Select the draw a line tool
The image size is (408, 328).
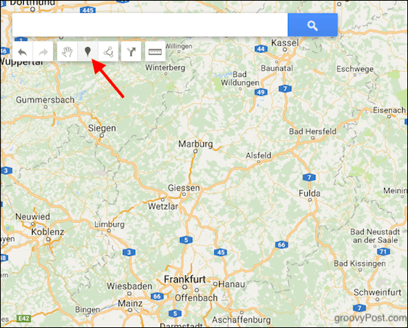[108, 52]
